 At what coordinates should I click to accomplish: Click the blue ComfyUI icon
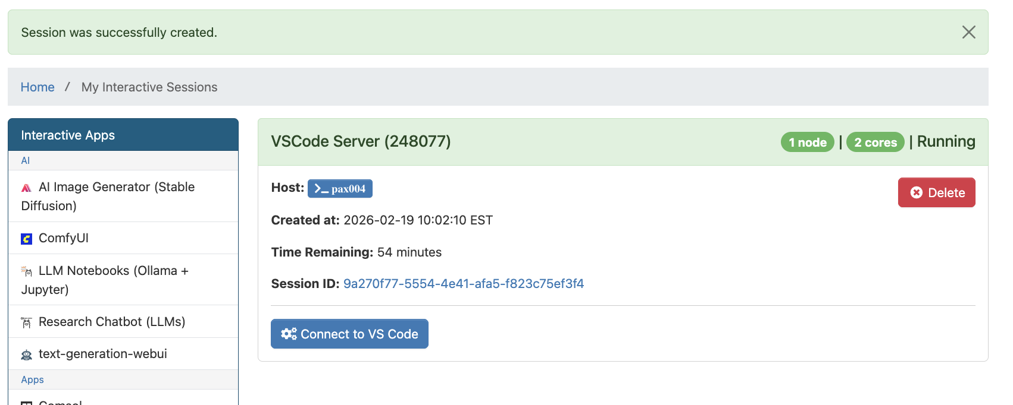[x=26, y=239]
